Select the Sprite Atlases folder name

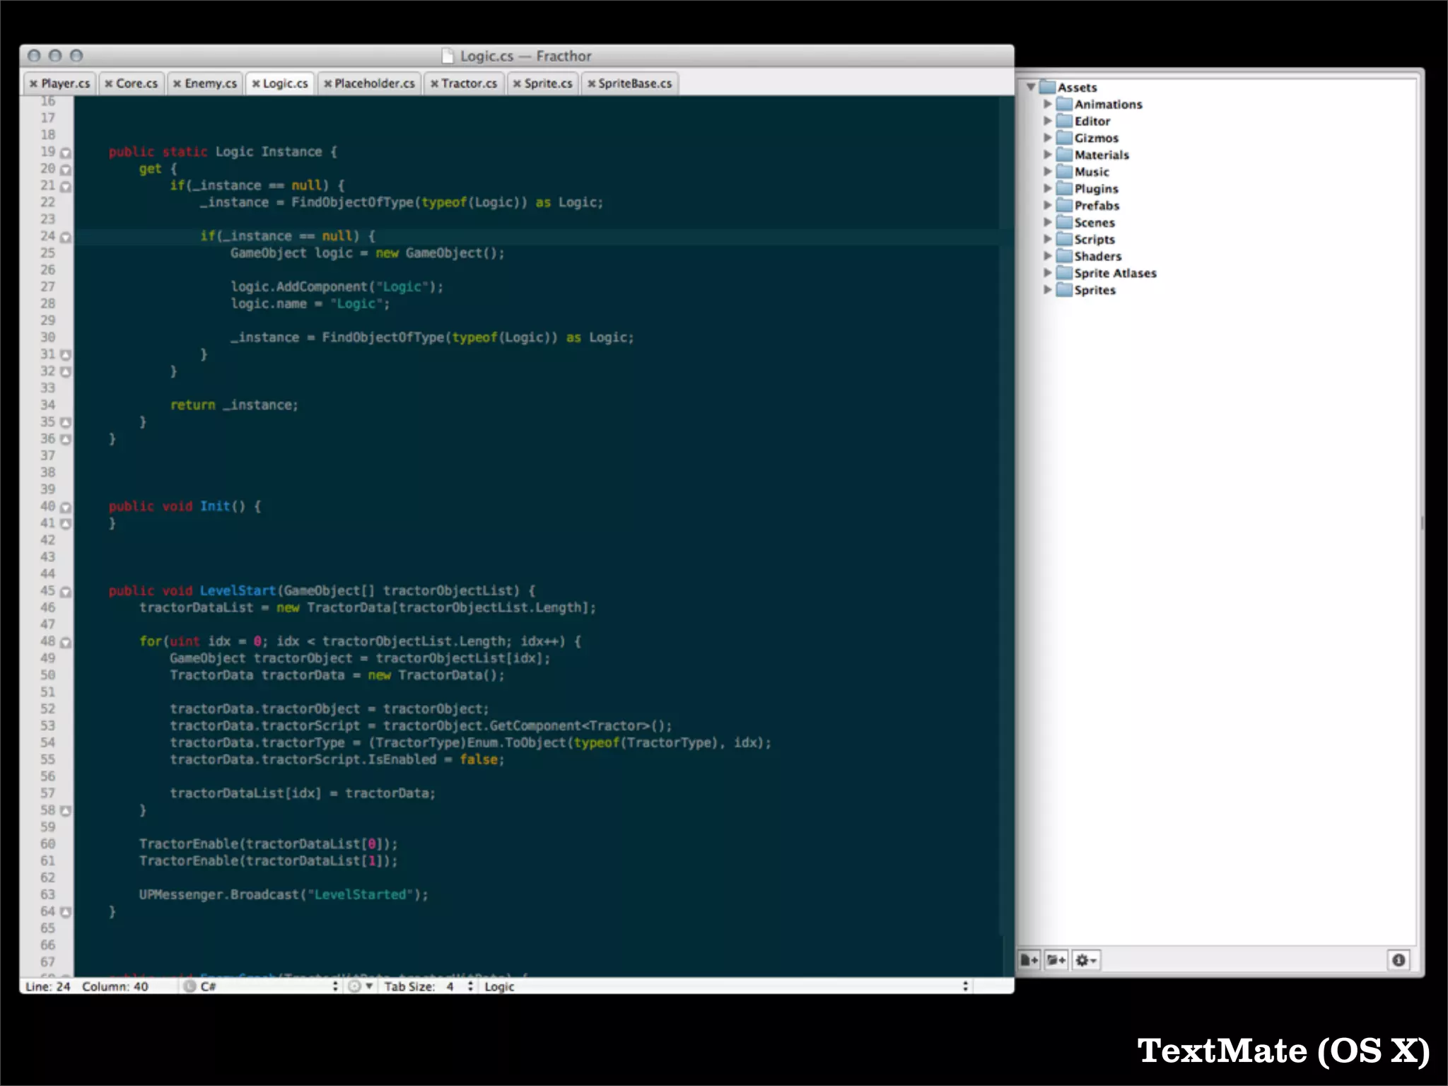(x=1115, y=273)
